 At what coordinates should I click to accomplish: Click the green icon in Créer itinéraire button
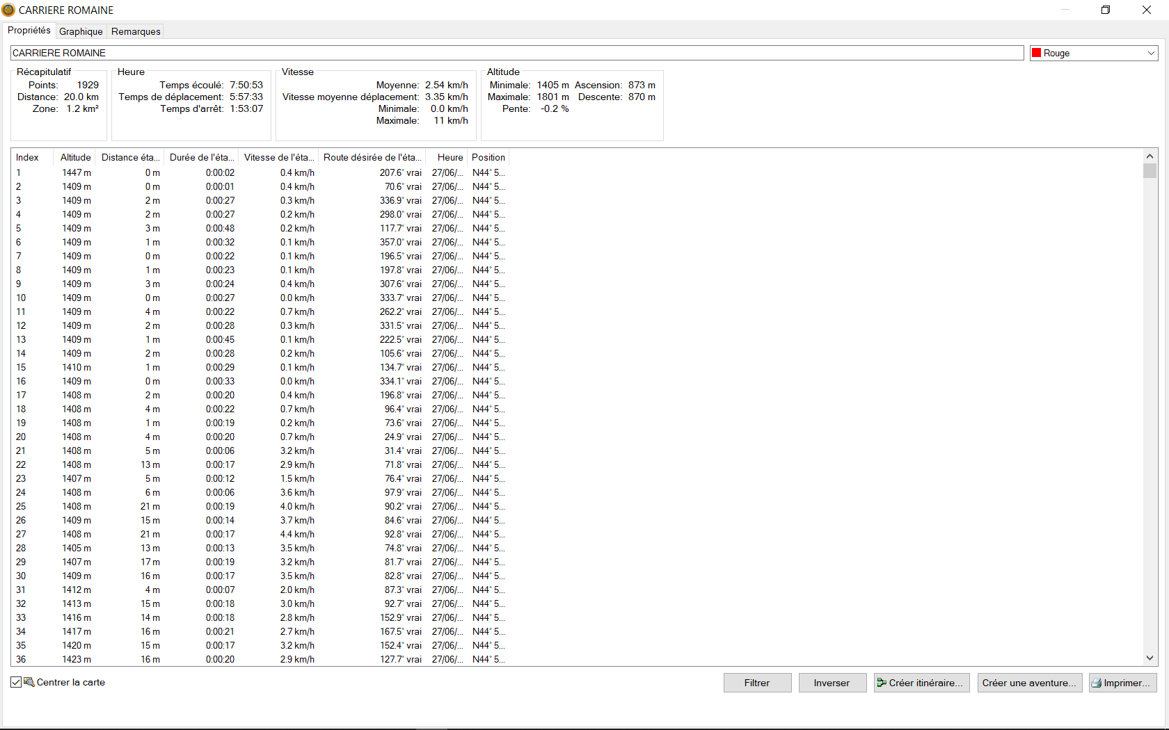(882, 683)
